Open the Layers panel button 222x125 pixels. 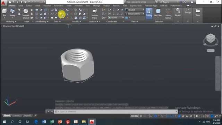pos(178,12)
